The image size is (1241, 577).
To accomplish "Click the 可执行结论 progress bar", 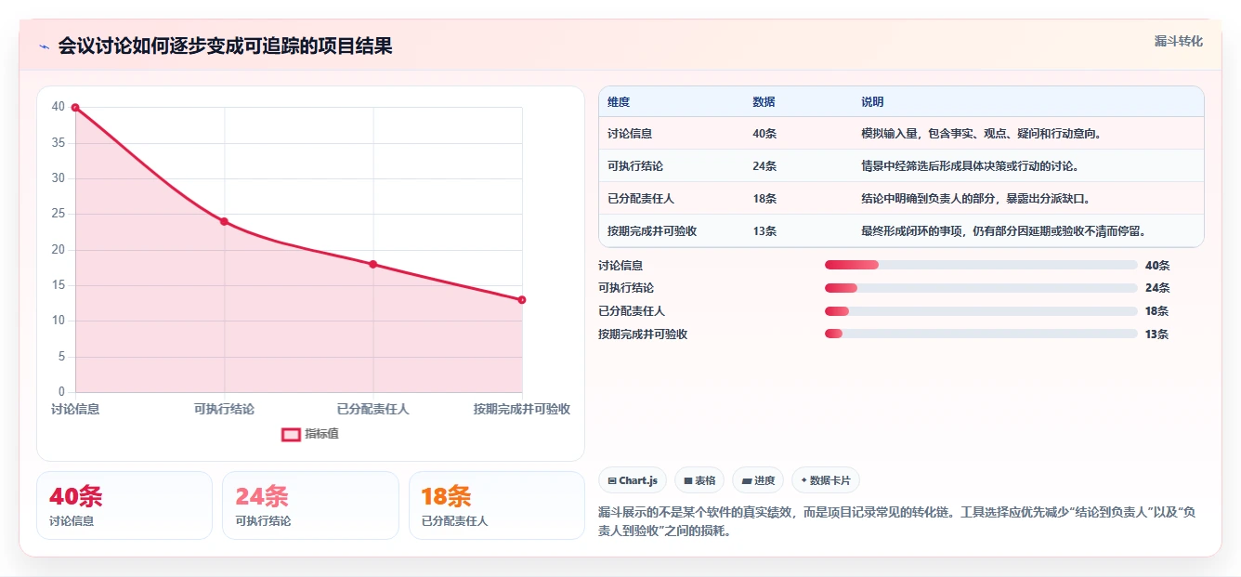I will pyautogui.click(x=981, y=288).
